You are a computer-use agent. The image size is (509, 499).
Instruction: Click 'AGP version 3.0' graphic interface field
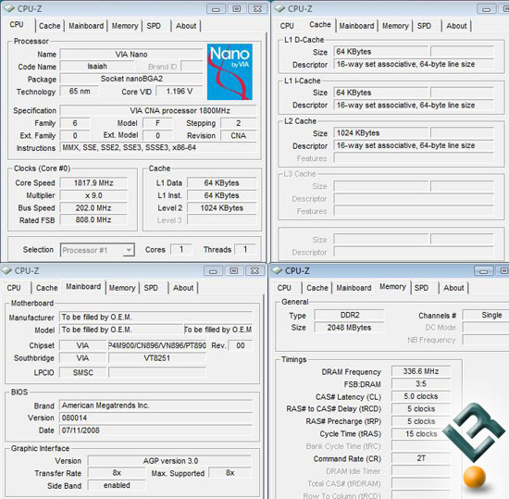click(169, 461)
